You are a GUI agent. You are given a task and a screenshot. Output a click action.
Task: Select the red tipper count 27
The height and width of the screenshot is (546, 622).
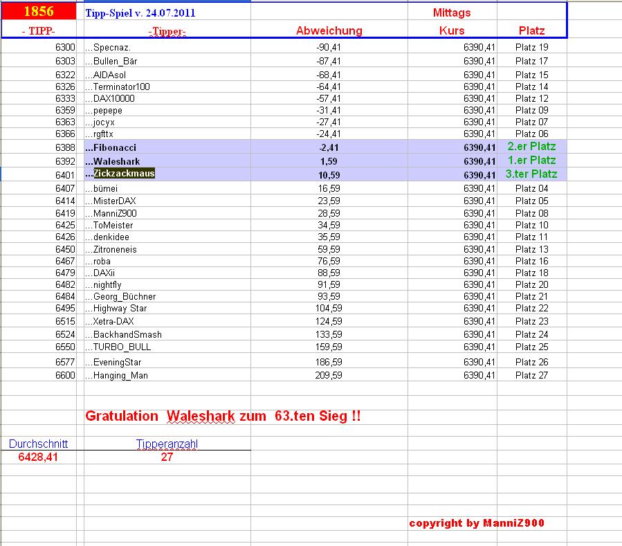click(167, 457)
